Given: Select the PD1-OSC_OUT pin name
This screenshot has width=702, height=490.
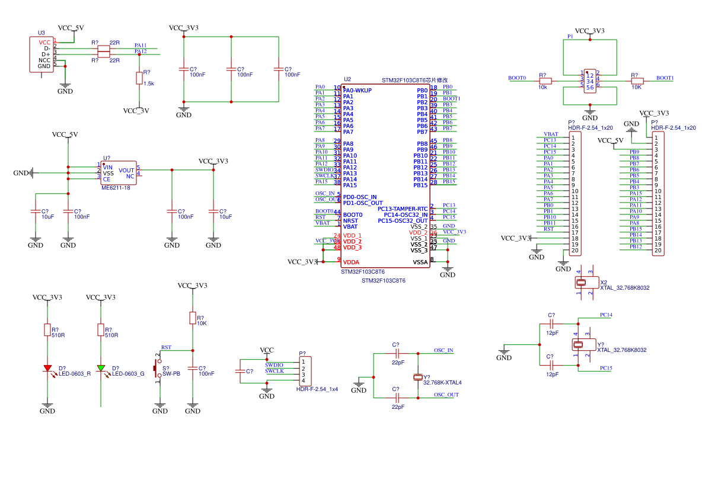Looking at the screenshot, I should (363, 203).
